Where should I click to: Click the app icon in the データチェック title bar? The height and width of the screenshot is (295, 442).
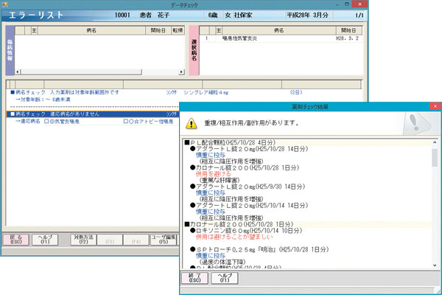point(5,4)
